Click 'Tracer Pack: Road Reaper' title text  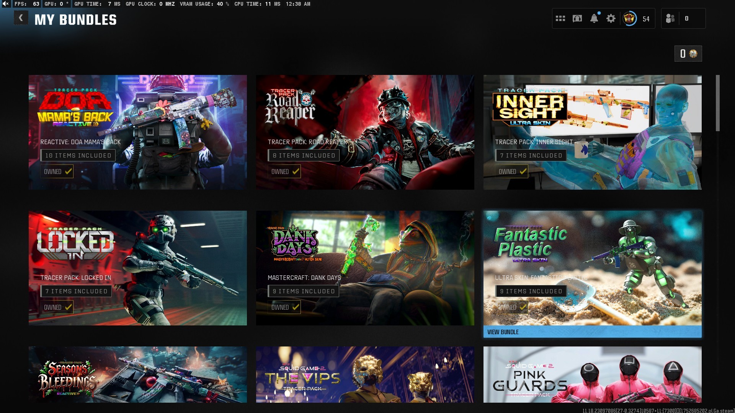(x=307, y=142)
